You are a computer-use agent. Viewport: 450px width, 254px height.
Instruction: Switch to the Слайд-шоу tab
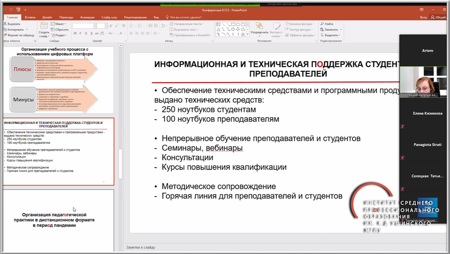coord(109,17)
